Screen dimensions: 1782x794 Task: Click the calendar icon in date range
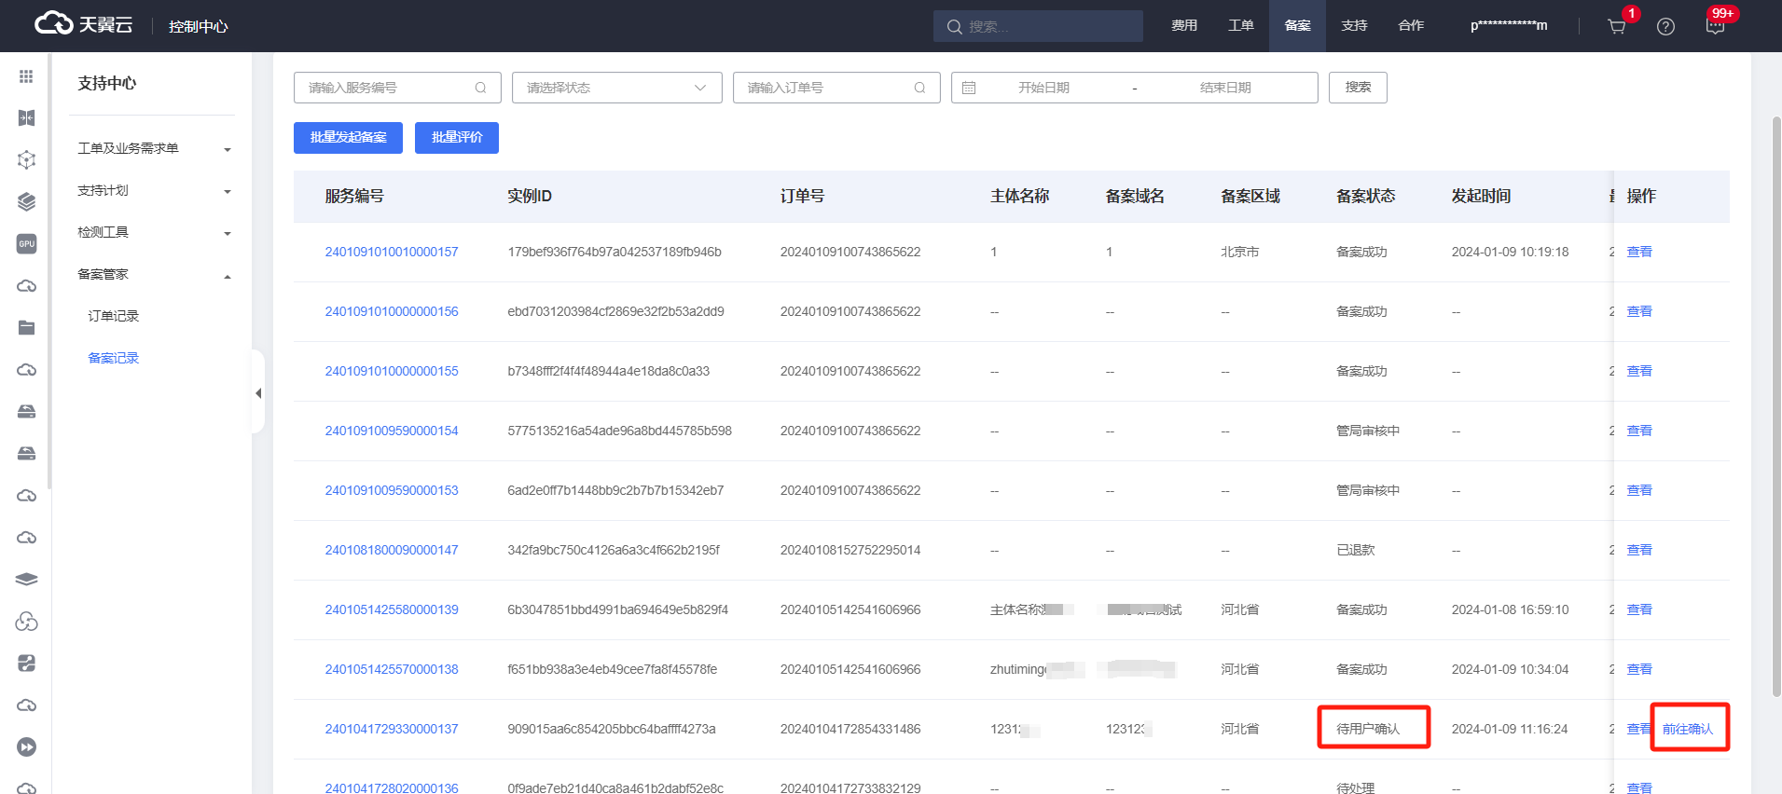click(969, 88)
